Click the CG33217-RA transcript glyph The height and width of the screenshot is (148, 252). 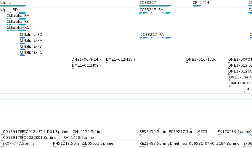(x=155, y=13)
